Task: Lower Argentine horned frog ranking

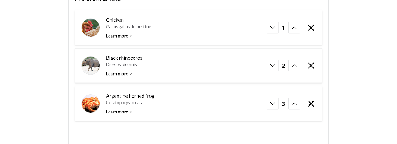Action: pos(272,103)
